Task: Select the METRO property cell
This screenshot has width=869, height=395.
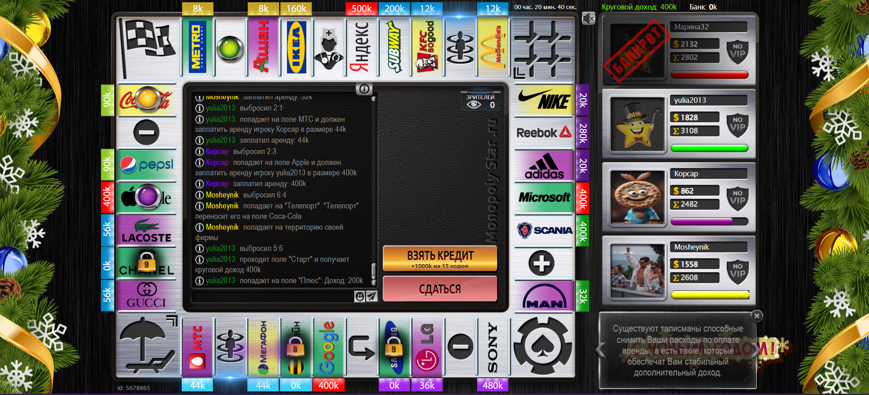Action: [198, 47]
